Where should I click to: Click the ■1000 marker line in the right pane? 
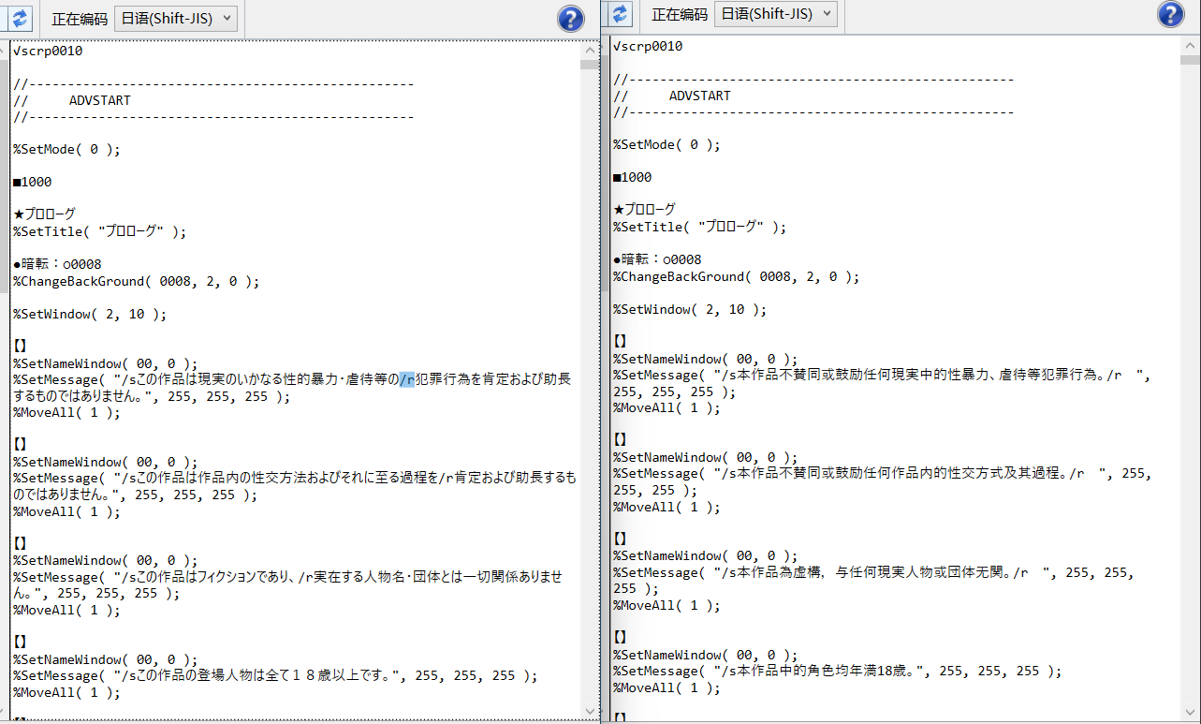click(630, 177)
